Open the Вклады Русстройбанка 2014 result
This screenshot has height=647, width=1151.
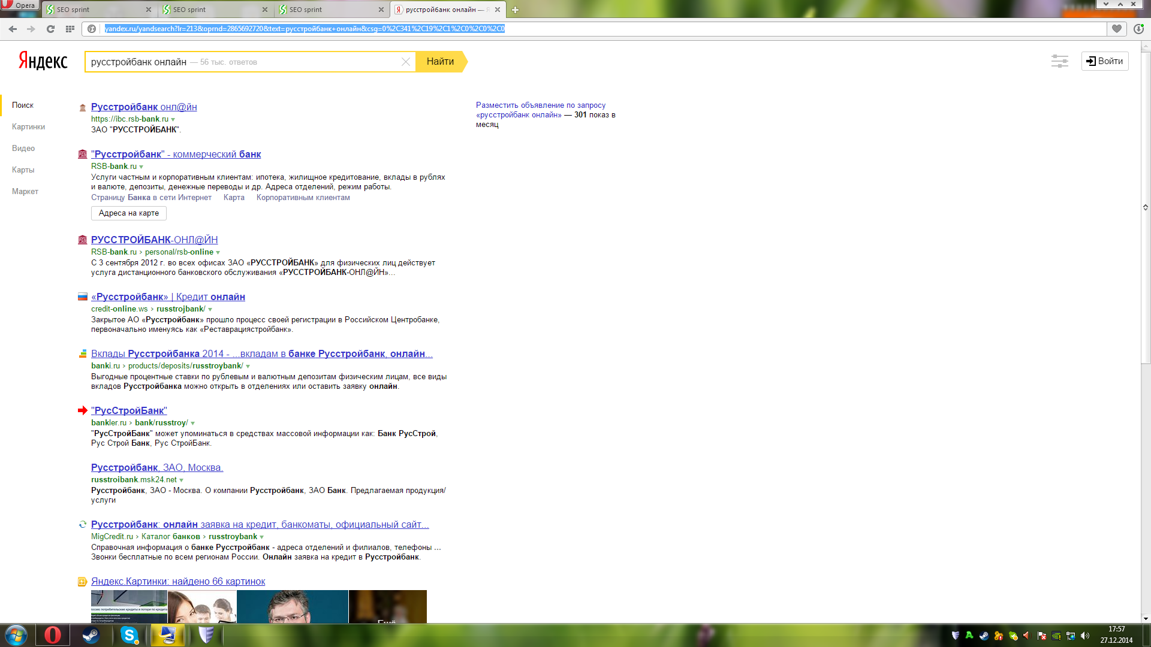tap(262, 354)
